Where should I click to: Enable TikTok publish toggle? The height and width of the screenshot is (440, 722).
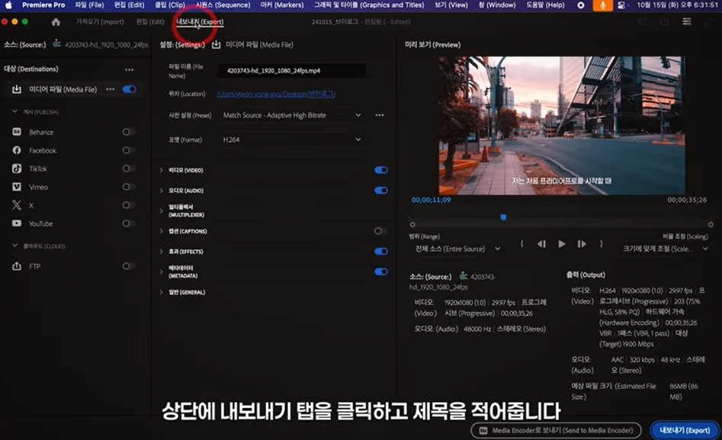(129, 169)
